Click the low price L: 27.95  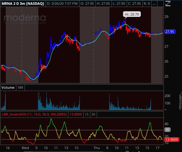coord(119,4)
